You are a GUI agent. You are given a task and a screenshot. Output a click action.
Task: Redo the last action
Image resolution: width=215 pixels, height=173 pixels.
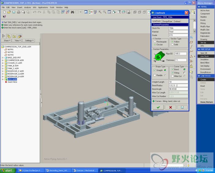39,12
